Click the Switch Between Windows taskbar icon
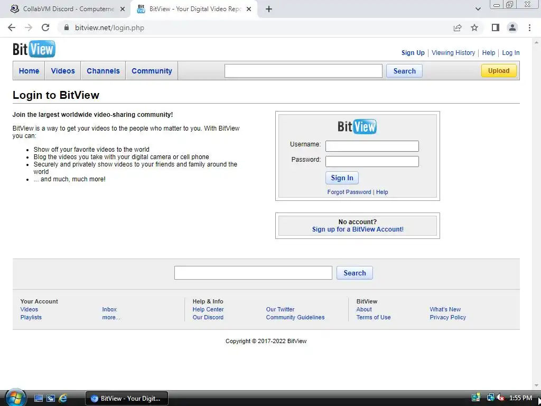 click(51, 399)
